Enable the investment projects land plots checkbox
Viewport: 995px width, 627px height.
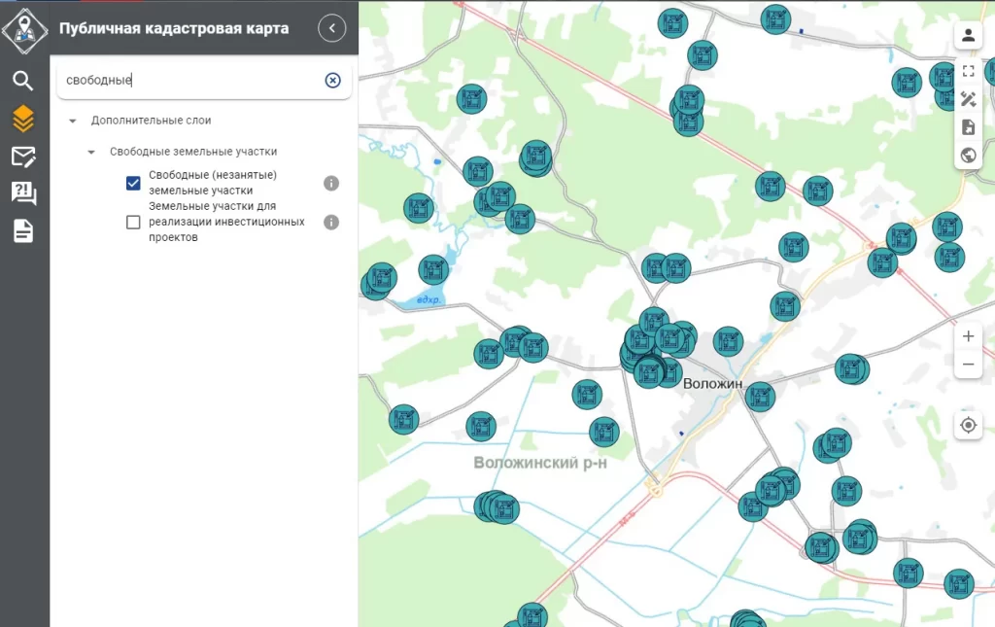coord(134,223)
